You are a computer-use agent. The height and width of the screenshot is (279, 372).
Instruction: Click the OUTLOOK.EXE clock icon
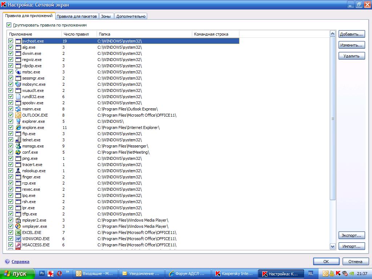pyautogui.click(x=18, y=115)
